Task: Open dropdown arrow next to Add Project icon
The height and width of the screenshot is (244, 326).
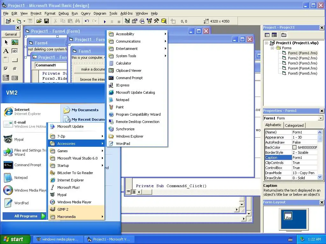Action: tap(13, 21)
